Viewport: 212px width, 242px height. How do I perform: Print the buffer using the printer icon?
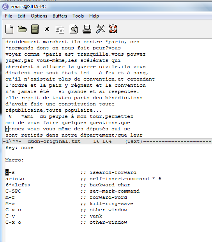(87, 29)
